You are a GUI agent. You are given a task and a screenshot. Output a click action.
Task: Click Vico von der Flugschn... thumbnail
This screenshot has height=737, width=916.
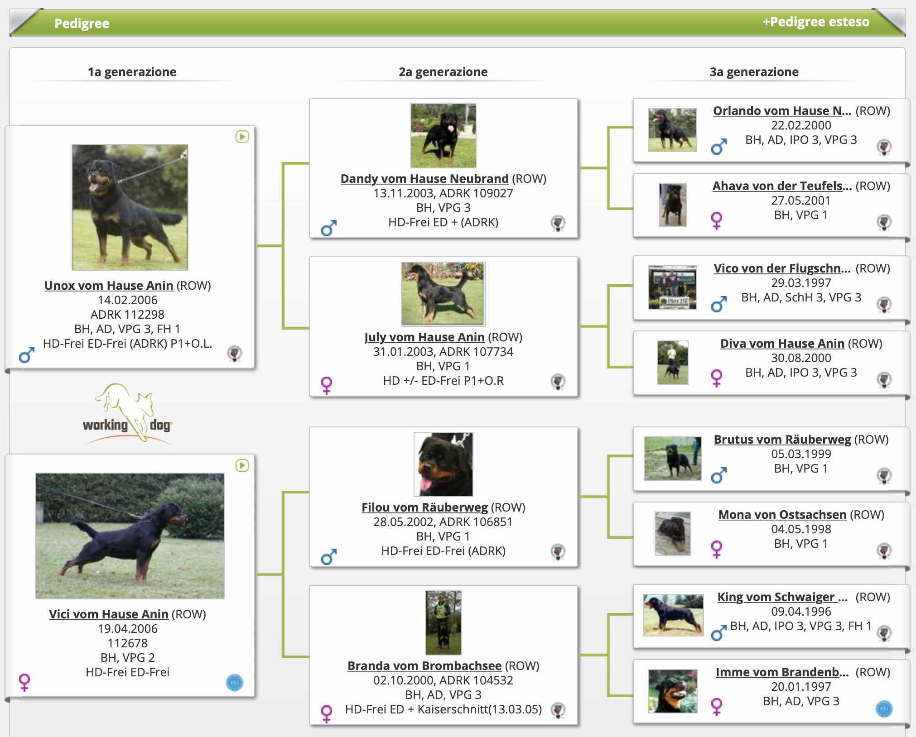[673, 287]
